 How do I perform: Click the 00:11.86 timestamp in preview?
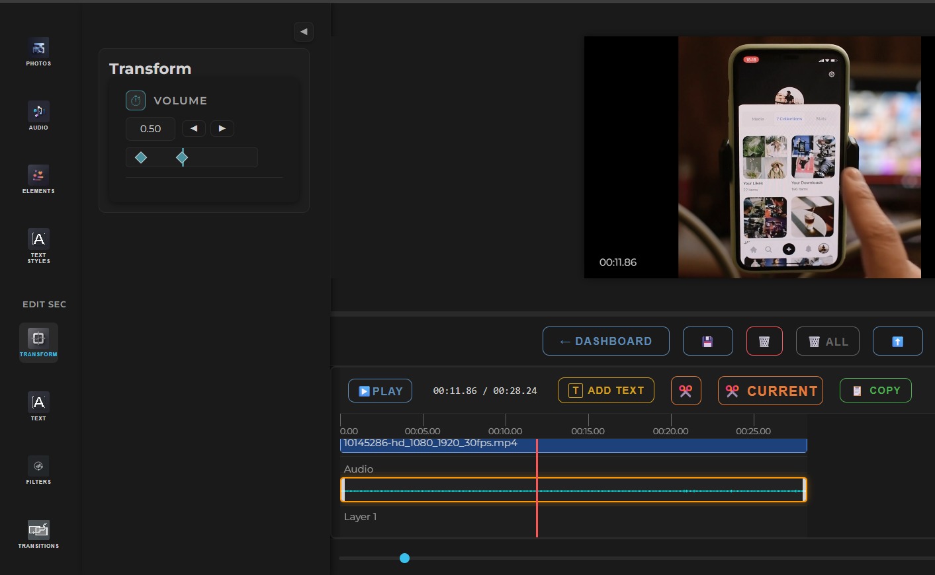pos(618,262)
